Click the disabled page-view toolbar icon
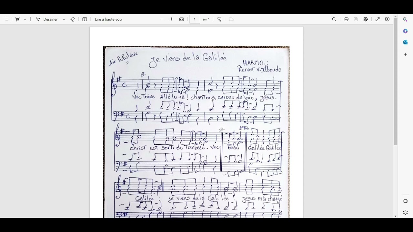 (x=231, y=19)
